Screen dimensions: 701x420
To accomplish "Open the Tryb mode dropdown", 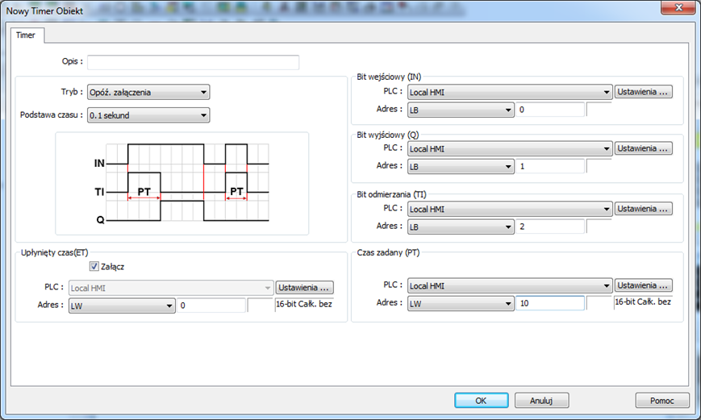I will pyautogui.click(x=148, y=93).
